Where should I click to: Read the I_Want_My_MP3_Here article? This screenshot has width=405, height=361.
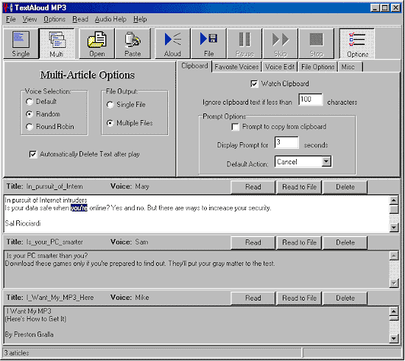253,298
